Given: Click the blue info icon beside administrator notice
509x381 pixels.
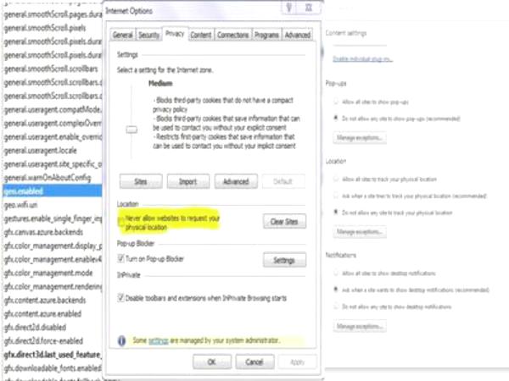Looking at the screenshot, I should pyautogui.click(x=121, y=340).
